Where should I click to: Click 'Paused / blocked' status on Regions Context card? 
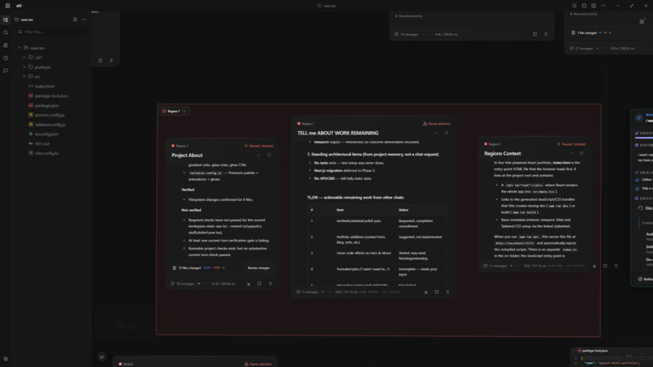pyautogui.click(x=571, y=144)
